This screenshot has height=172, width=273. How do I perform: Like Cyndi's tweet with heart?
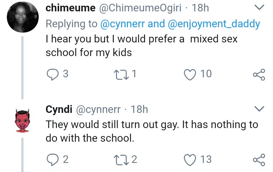pyautogui.click(x=189, y=159)
